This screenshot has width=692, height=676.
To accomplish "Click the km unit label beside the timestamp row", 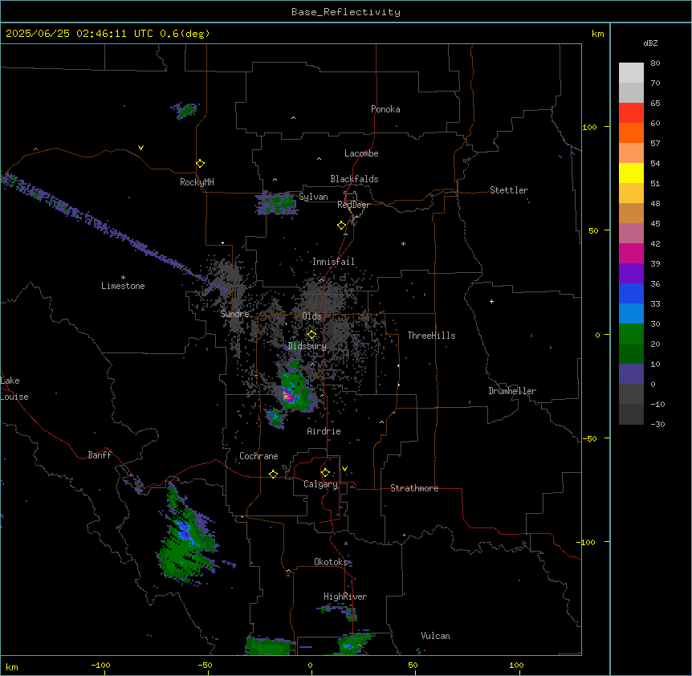I will pos(597,34).
